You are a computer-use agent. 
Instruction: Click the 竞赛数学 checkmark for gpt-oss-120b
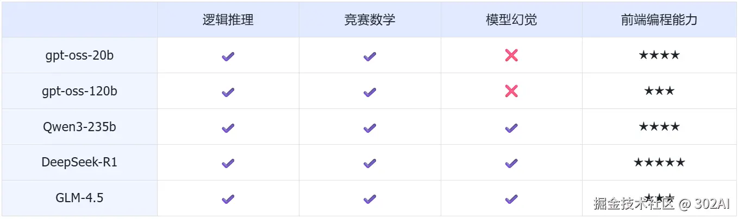[x=370, y=92]
